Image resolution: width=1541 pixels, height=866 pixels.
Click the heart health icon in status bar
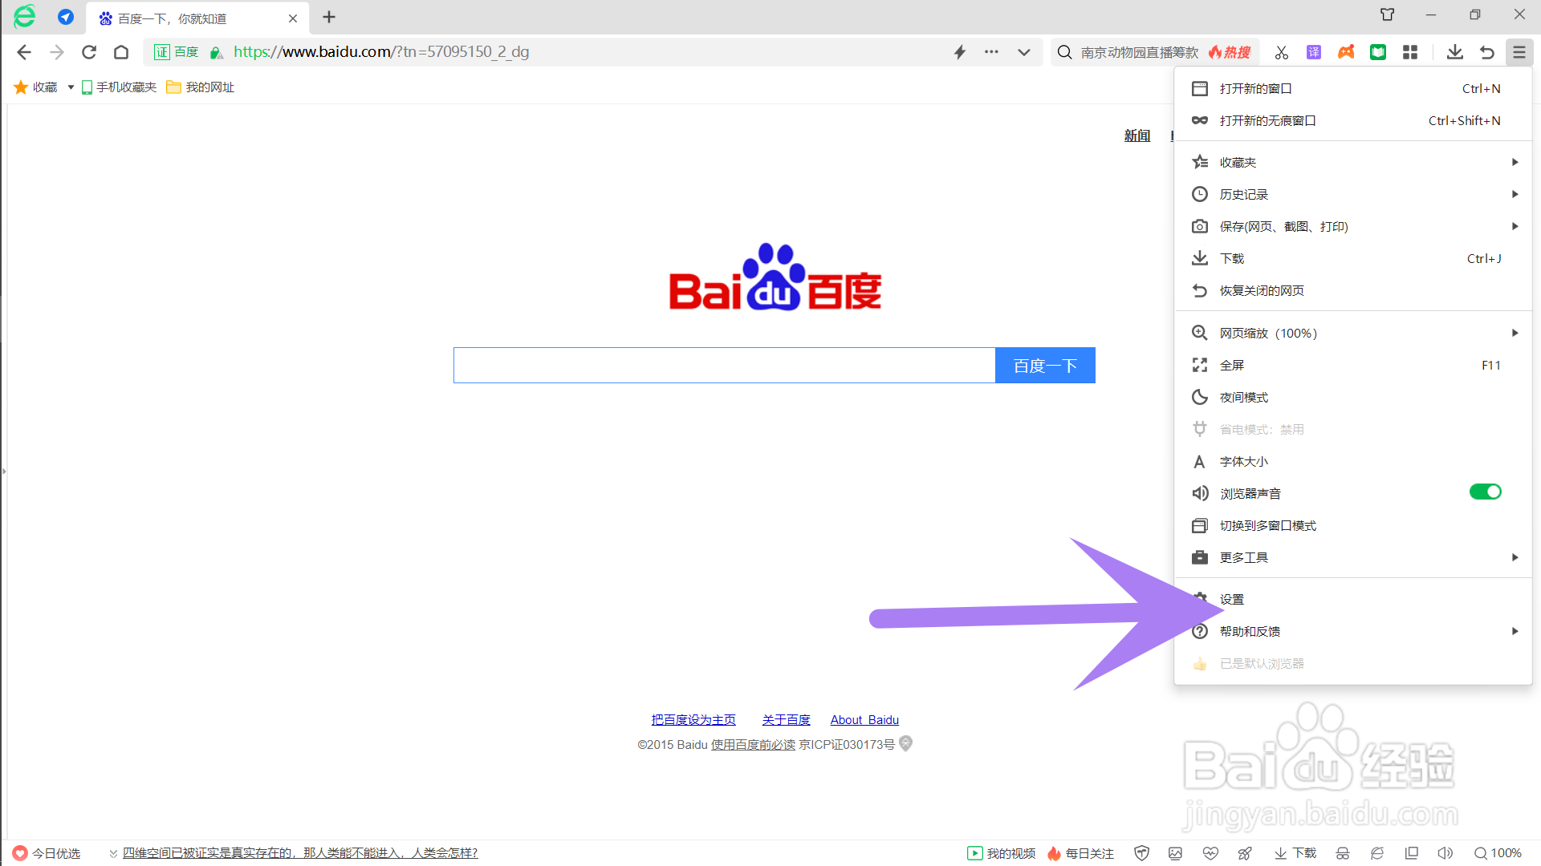click(x=1211, y=853)
